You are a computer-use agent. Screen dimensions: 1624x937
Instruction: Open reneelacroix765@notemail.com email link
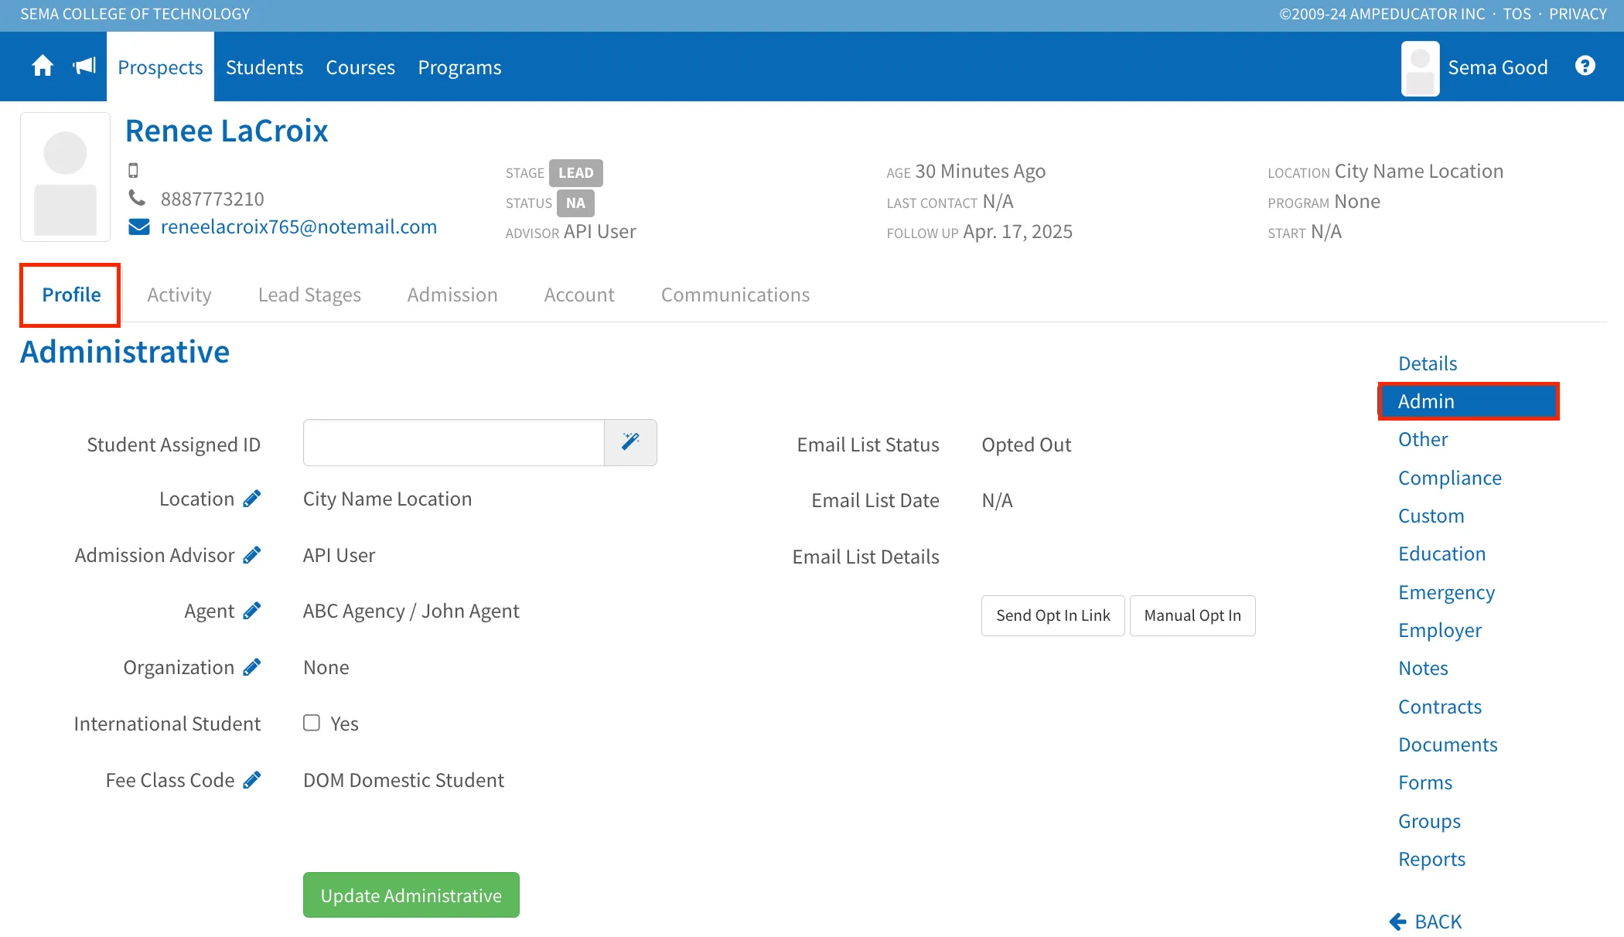point(299,227)
